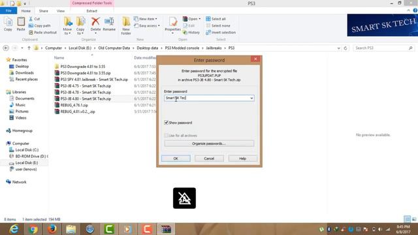Toggle Use for all archives checkbox
Screen dimensions: 418x235
pos(166,135)
